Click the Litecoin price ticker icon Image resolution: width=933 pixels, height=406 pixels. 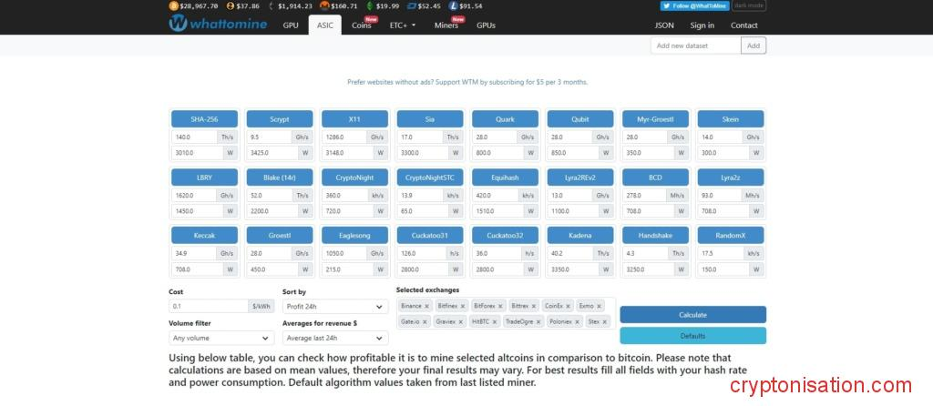point(453,5)
